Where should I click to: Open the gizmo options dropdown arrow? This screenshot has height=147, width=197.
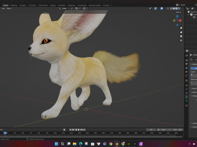(158, 9)
